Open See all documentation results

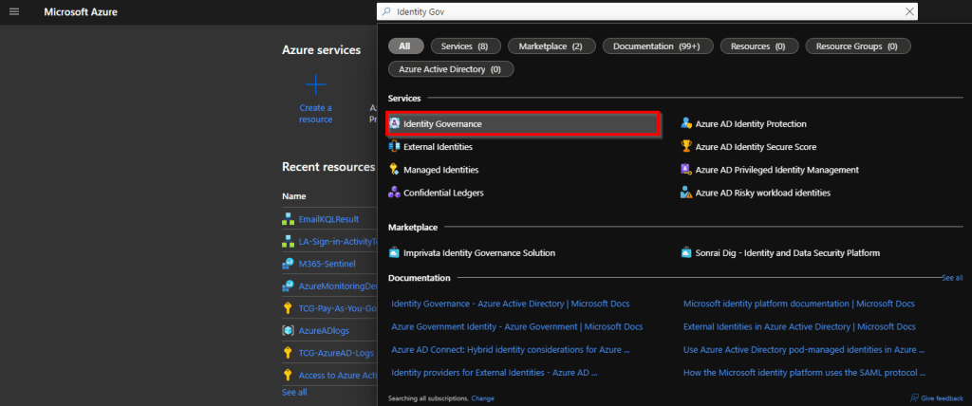click(951, 278)
